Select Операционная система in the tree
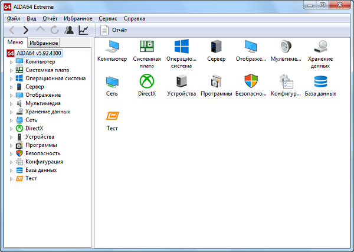Viewport: 354px width, 252px height. (55, 78)
